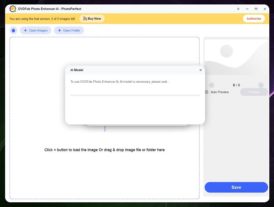
Task: Click the Home icon button
Action: point(13,31)
